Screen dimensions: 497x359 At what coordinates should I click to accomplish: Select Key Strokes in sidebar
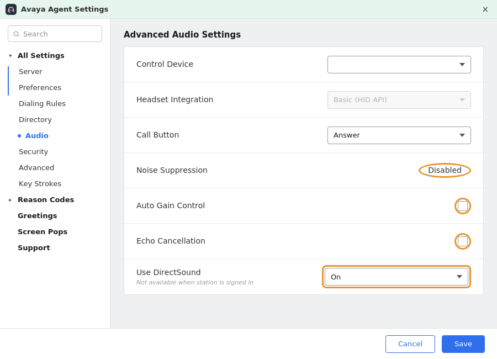pyautogui.click(x=40, y=183)
